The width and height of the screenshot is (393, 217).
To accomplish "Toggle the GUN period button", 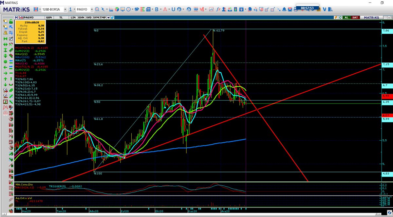I will pyautogui.click(x=49, y=17).
